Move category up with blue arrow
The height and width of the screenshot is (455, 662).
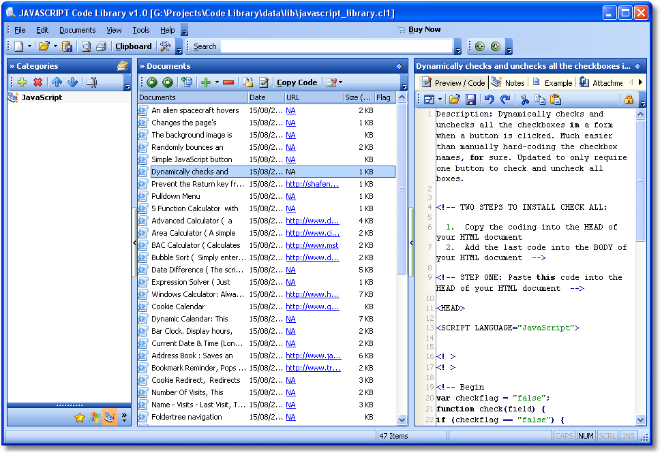pos(57,82)
